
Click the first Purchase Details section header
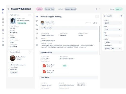[69, 28]
